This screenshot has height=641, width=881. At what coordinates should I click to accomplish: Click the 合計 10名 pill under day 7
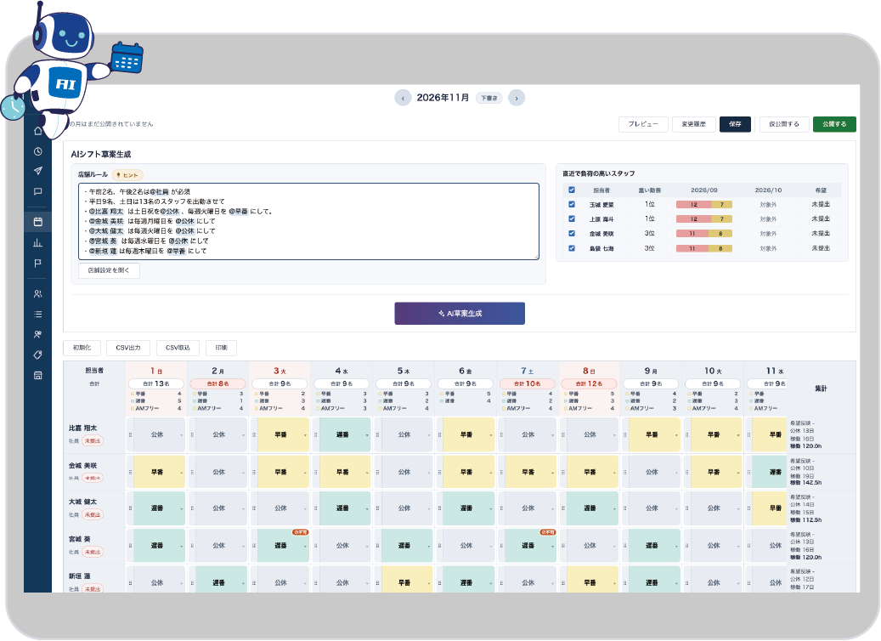point(527,383)
